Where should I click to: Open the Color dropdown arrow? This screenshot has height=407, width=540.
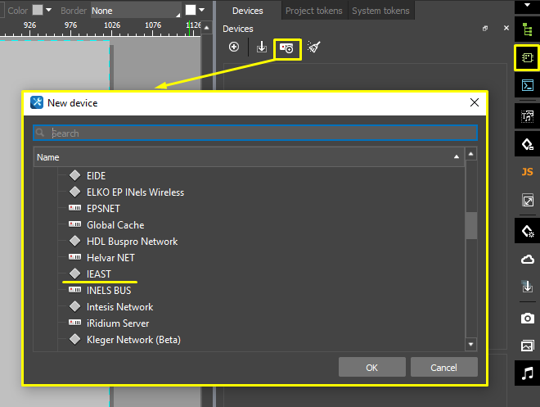(49, 11)
